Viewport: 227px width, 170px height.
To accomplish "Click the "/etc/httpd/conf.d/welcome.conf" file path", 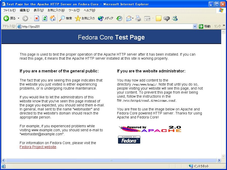I will 149,101.
